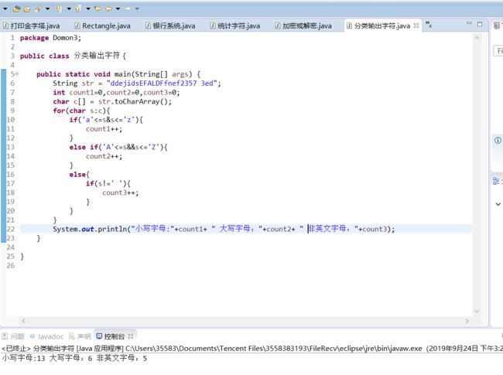Open the Previous Annotation dropdown arrow
This screenshot has height=375, width=503.
[x=88, y=9]
